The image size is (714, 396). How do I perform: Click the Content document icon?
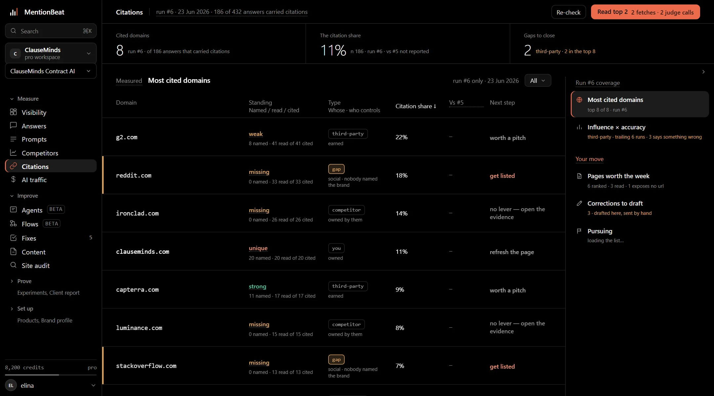coord(13,251)
